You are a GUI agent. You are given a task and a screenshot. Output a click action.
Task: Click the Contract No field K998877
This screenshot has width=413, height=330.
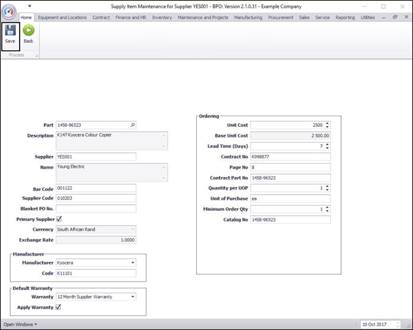coord(290,157)
